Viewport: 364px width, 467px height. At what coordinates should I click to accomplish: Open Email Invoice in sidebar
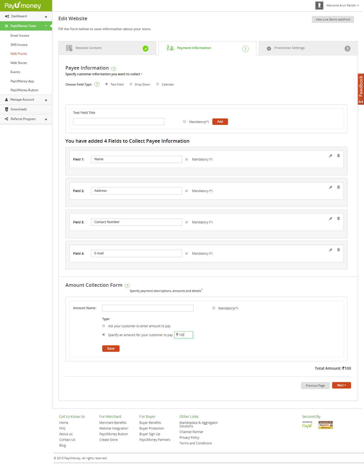tap(20, 36)
